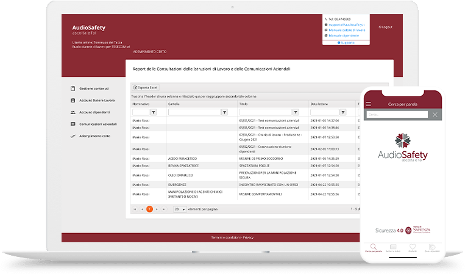Go to previous page arrow
The height and width of the screenshot is (274, 465).
[142, 209]
